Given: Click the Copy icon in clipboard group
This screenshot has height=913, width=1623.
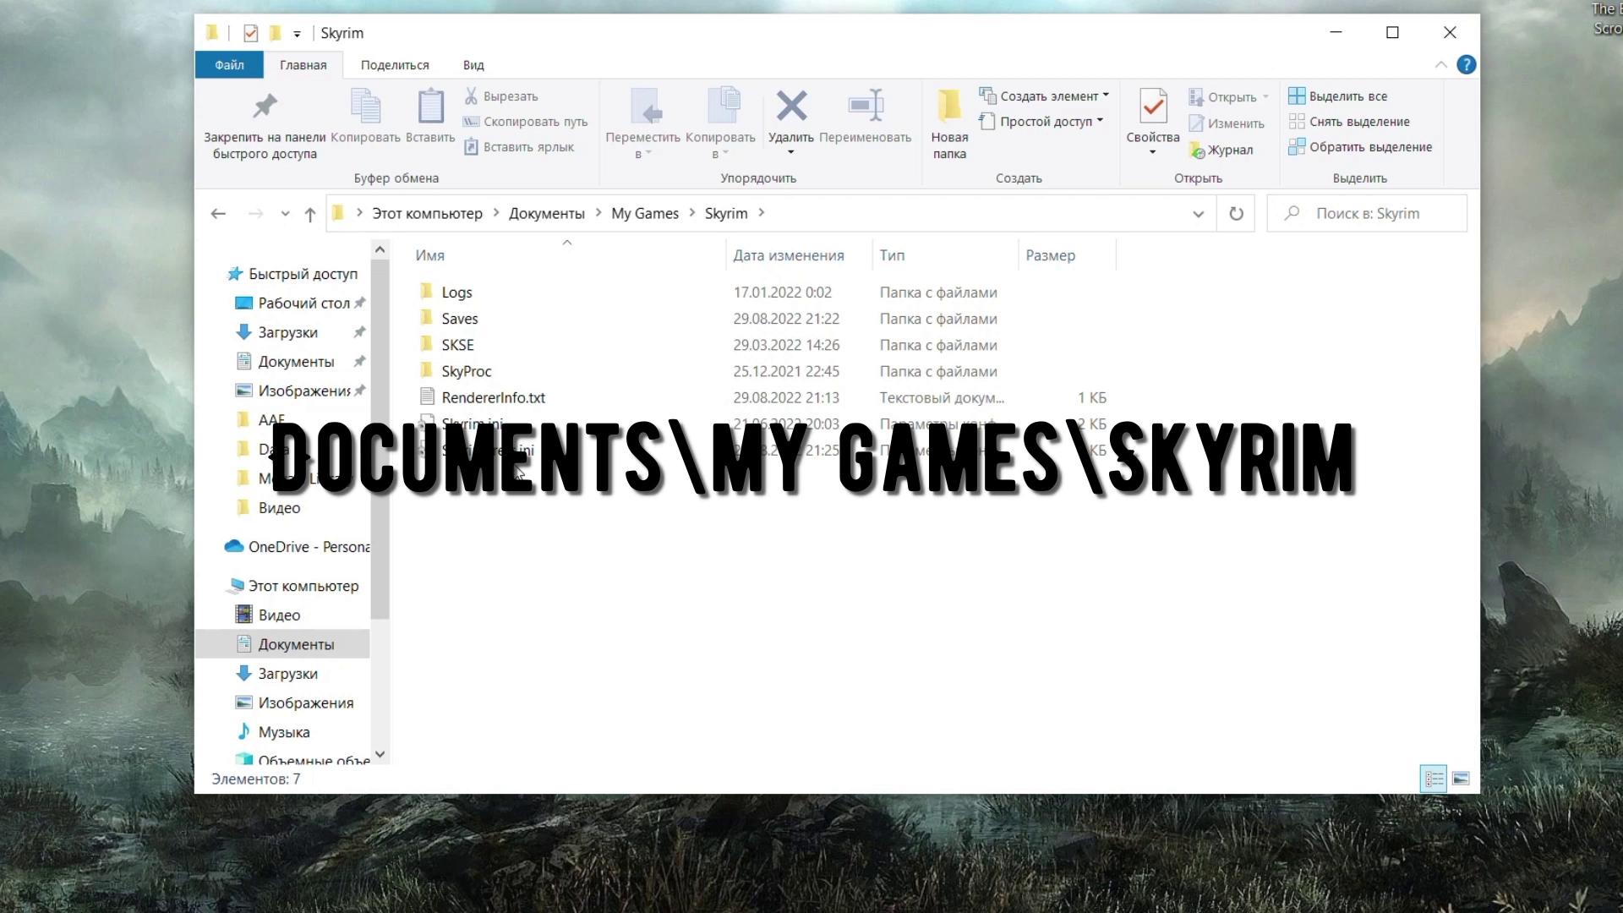Looking at the screenshot, I should tap(365, 107).
